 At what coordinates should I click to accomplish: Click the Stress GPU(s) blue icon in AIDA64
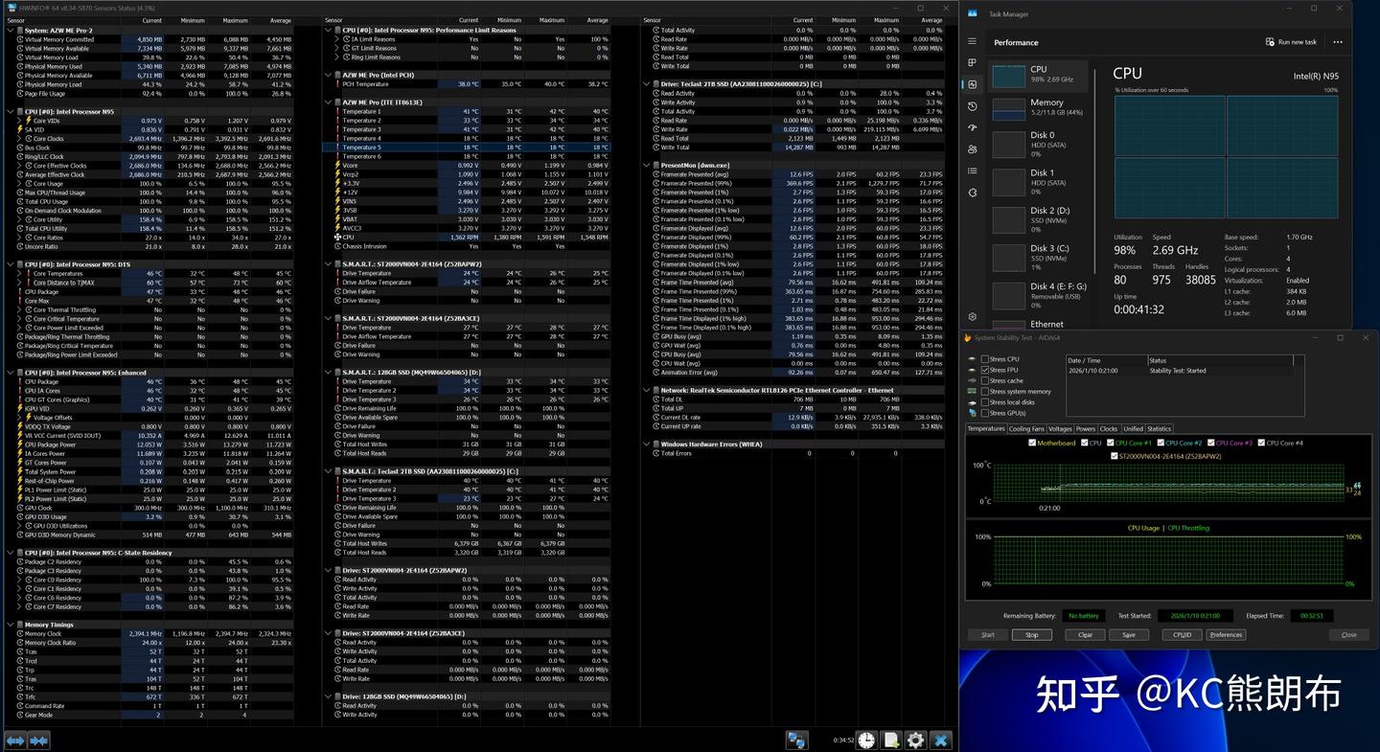pyautogui.click(x=972, y=413)
